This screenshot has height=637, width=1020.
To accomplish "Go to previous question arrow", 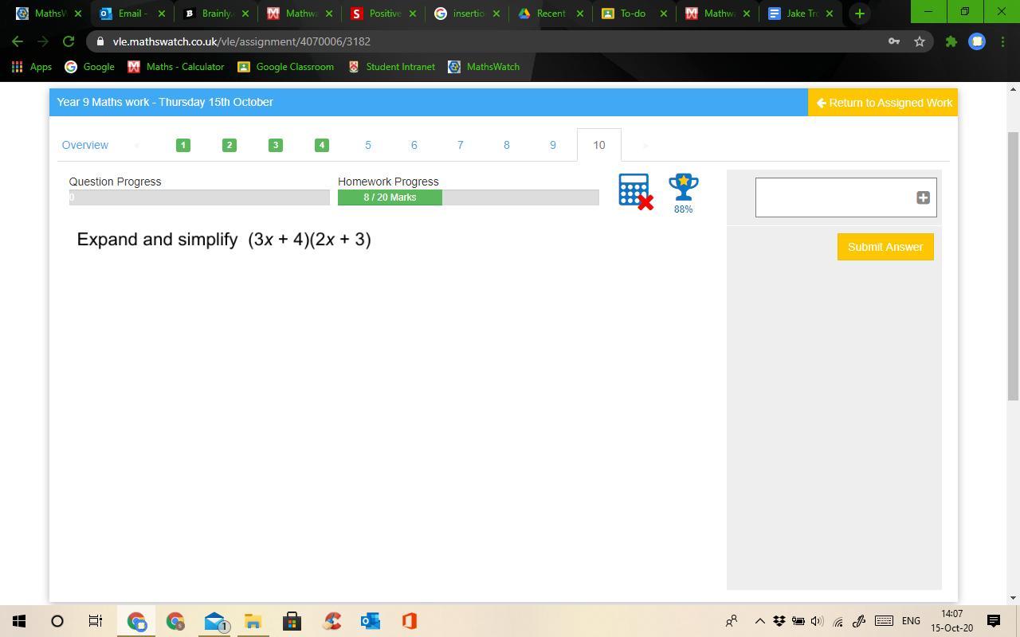I will (137, 145).
